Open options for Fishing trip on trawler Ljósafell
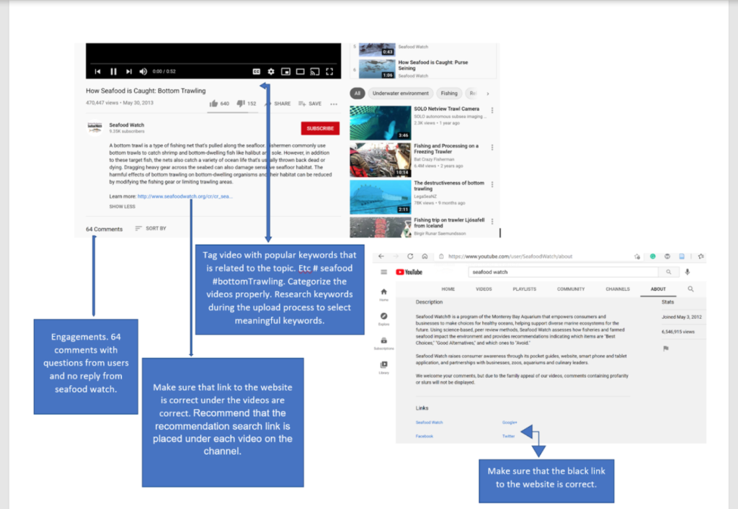 coord(492,222)
